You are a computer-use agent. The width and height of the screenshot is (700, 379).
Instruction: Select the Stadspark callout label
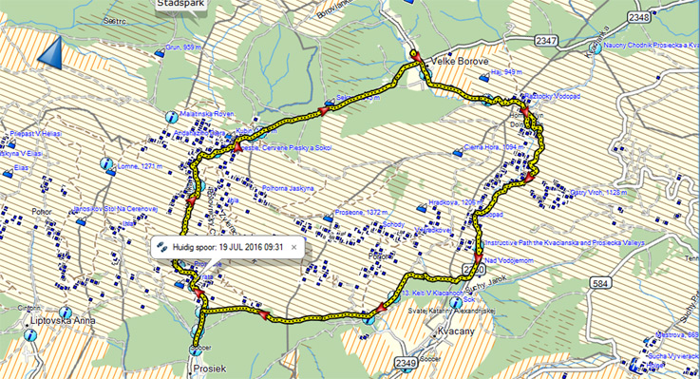tap(180, 4)
